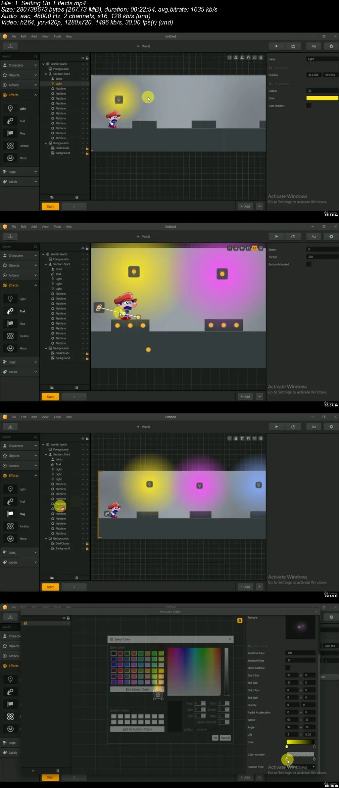Click the trash icon below the 00:04:36 frame tree

76,197
